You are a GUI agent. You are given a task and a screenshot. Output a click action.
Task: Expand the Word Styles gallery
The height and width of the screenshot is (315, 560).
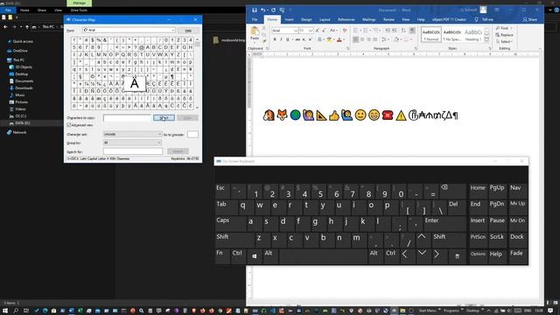pyautogui.click(x=486, y=41)
